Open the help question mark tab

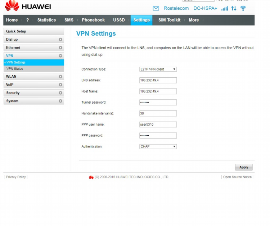pos(27,20)
